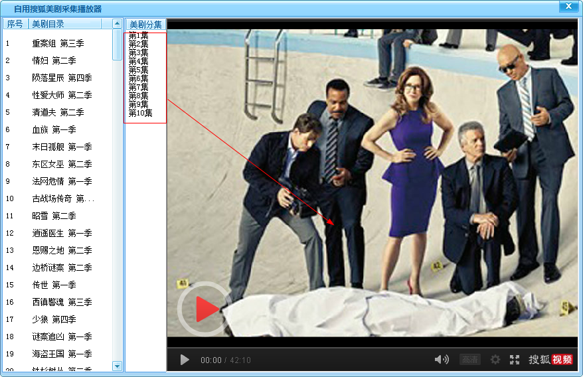Select 重案组 第三季 in the list
583x377 pixels.
58,44
